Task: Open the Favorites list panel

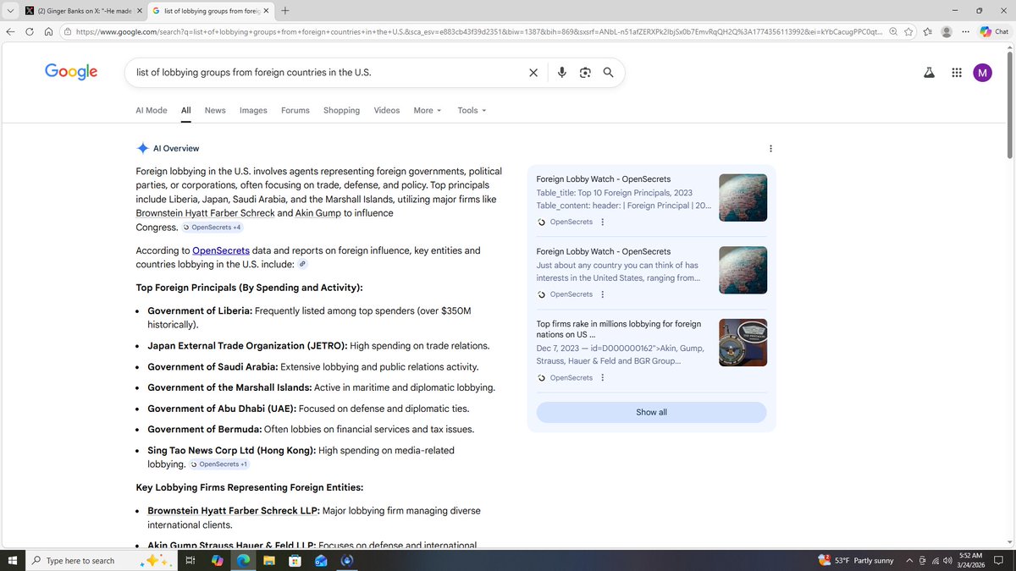Action: [x=928, y=32]
